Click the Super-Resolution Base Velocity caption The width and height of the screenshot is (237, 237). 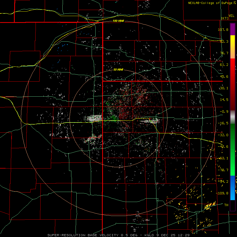pyautogui.click(x=118, y=235)
